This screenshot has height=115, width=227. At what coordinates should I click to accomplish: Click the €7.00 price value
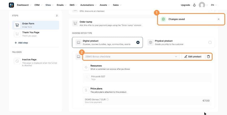pos(206,101)
